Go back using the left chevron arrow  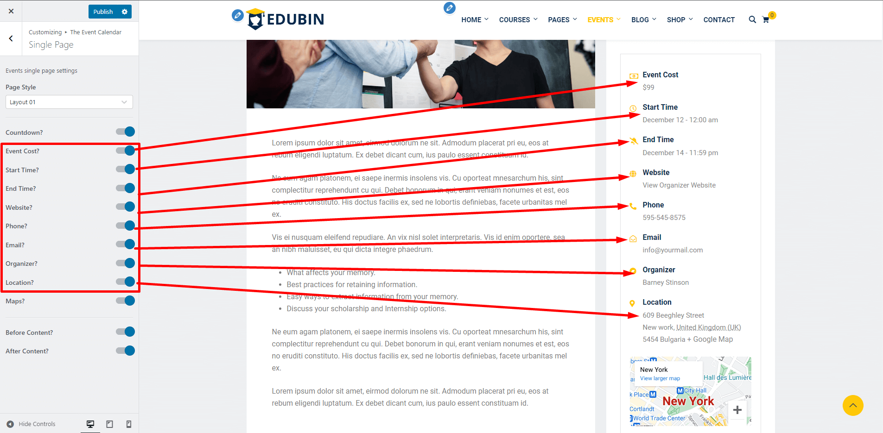click(x=11, y=38)
